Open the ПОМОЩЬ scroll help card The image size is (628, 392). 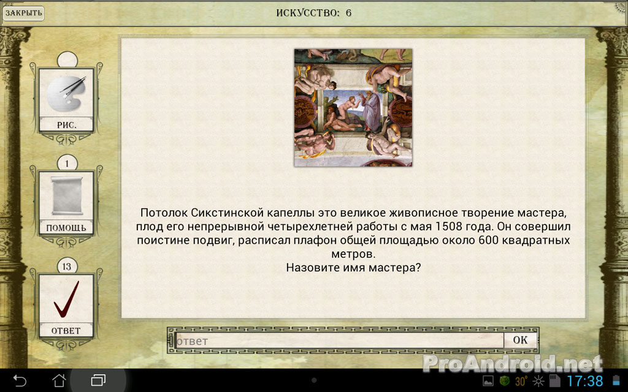(x=66, y=203)
